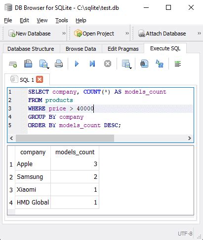Open the Help menu
Viewport: 203px width, 240px height.
click(x=81, y=20)
